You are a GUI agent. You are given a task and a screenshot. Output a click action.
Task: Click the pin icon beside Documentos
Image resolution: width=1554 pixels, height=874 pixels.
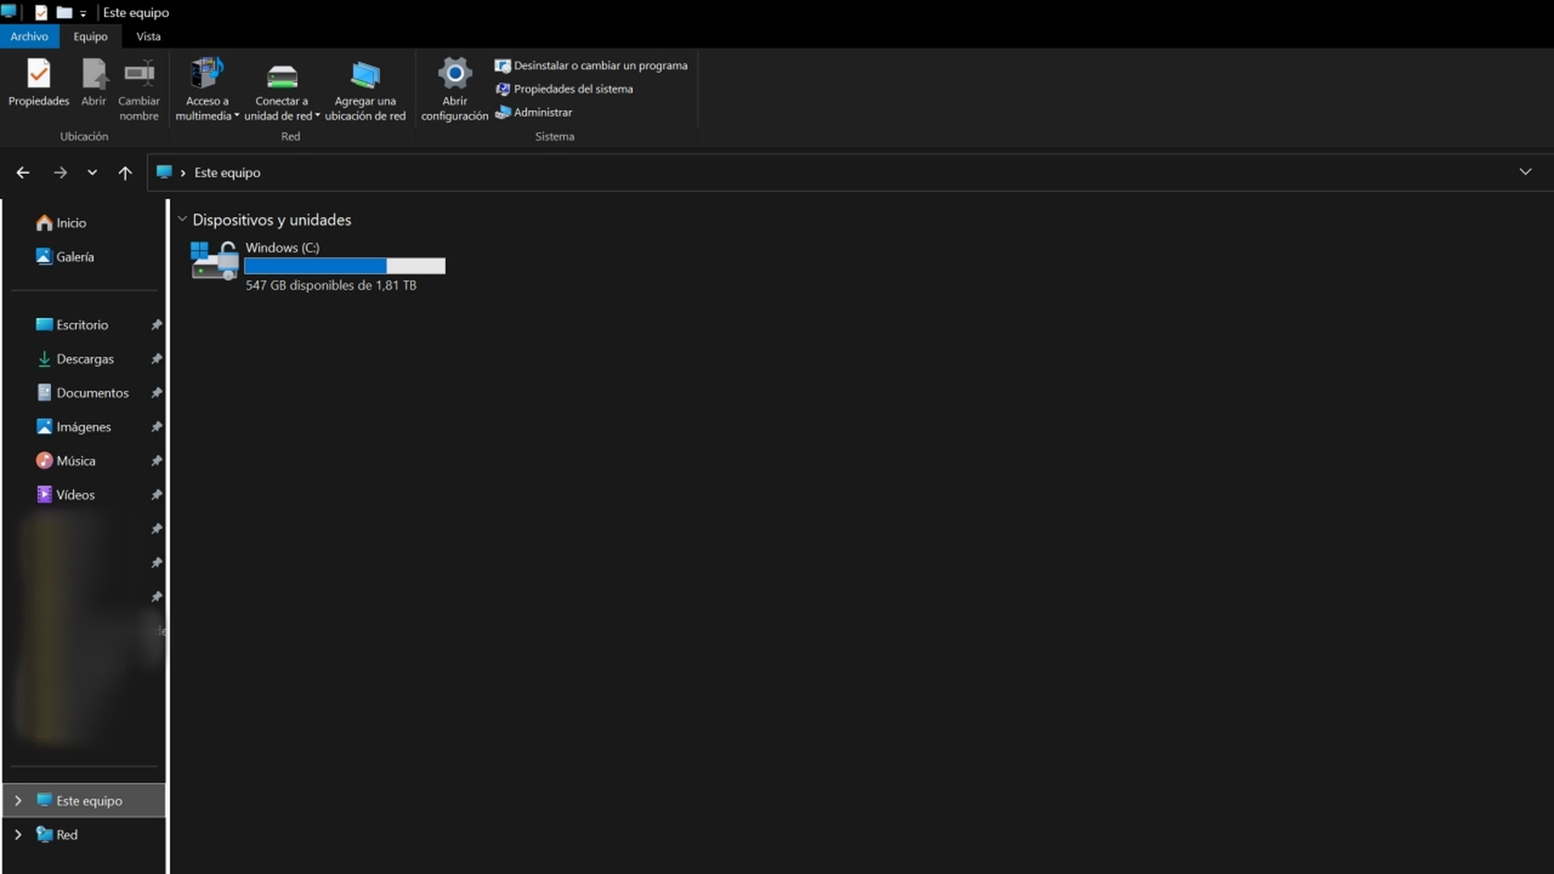pyautogui.click(x=156, y=392)
